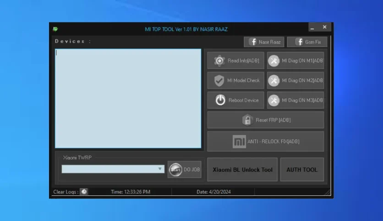The width and height of the screenshot is (383, 221).
Task: Click the gear icon on Read Info
Action: point(219,61)
